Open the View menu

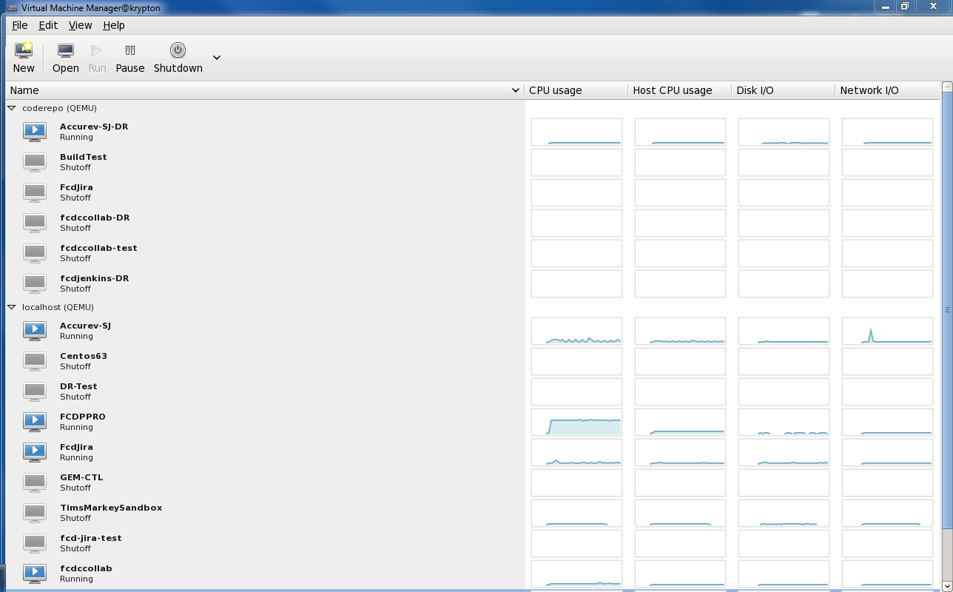tap(80, 25)
